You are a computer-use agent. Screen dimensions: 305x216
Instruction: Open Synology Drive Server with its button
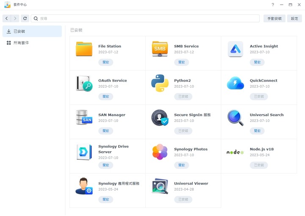point(105,165)
